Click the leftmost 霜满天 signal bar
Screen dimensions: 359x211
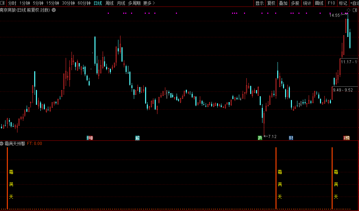pyautogui.click(x=7, y=178)
